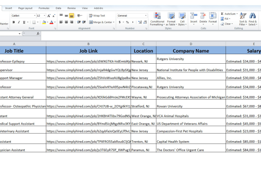This screenshot has width=261, height=174.
Task: Open Format as Table gallery
Action: click(x=171, y=19)
